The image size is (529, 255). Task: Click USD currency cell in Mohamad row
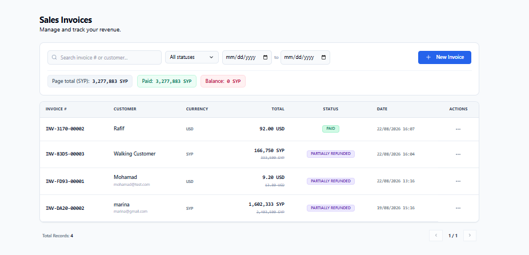[190, 181]
